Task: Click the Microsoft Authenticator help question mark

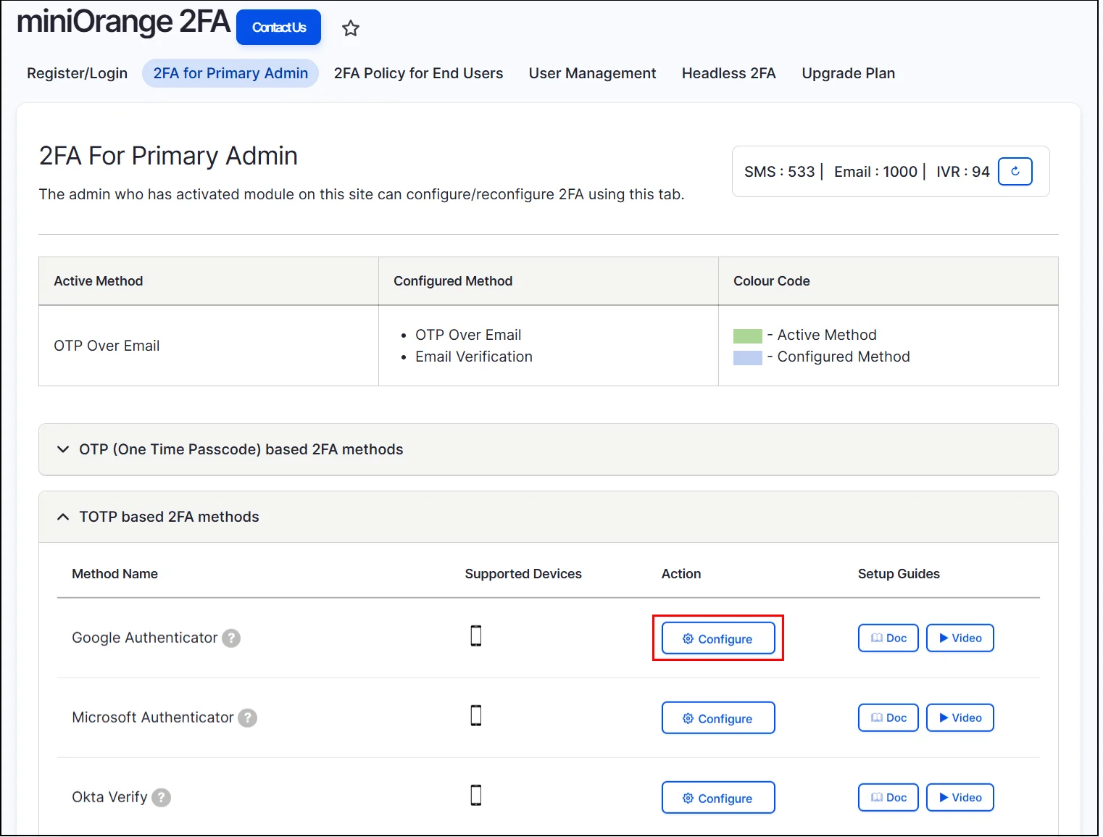Action: click(x=248, y=718)
